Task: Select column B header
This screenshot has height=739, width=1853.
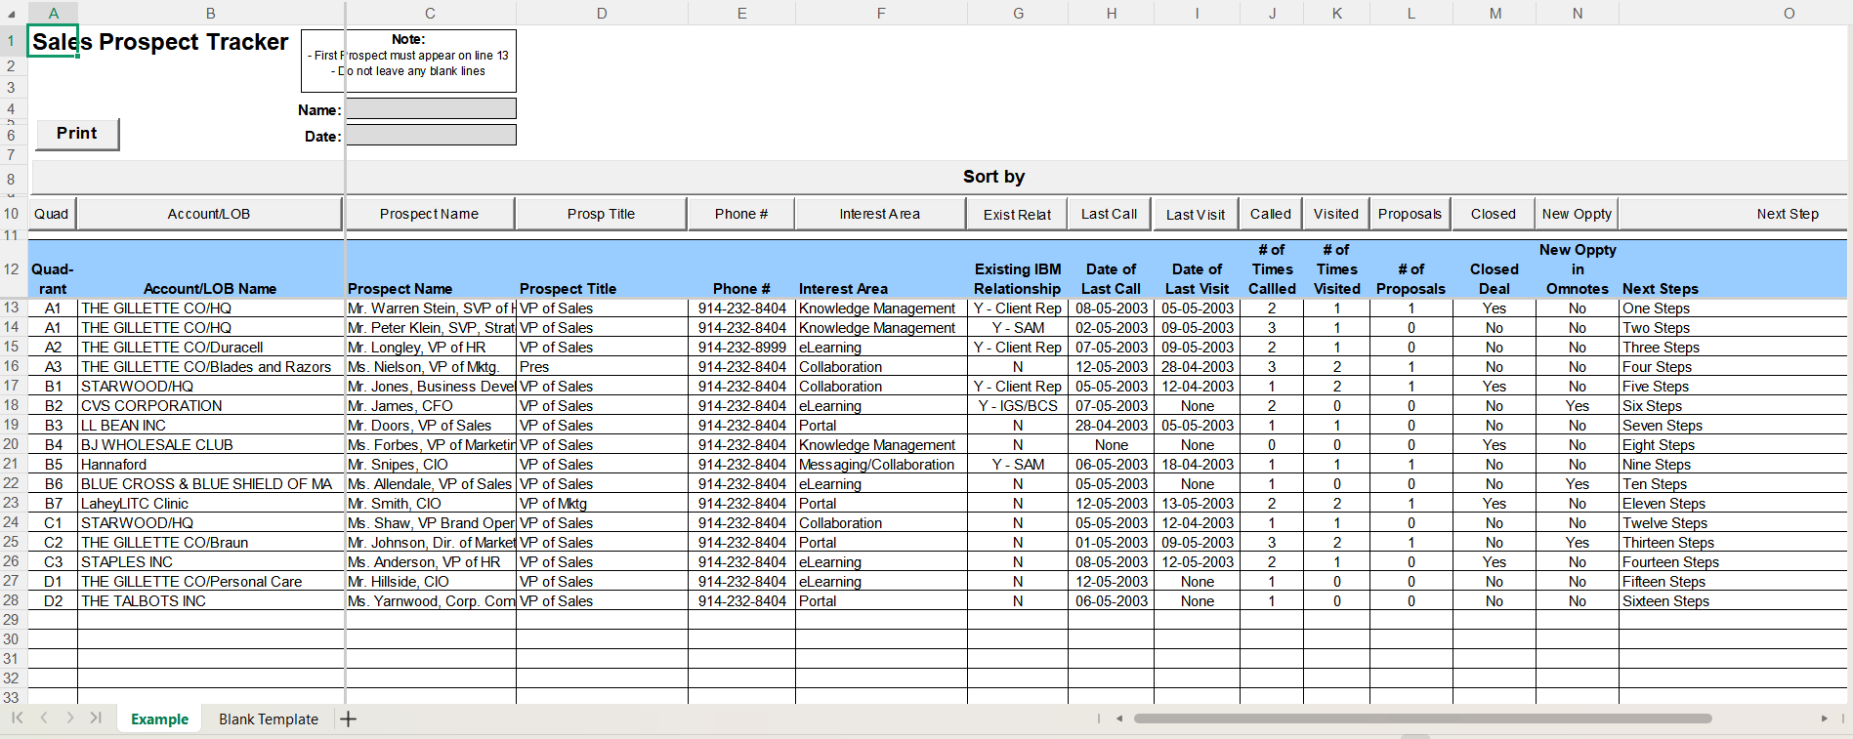Action: click(x=211, y=13)
